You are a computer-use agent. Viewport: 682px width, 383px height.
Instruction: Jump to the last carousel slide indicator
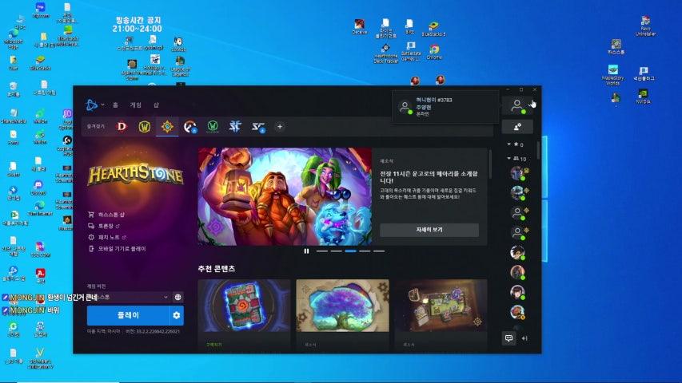379,251
